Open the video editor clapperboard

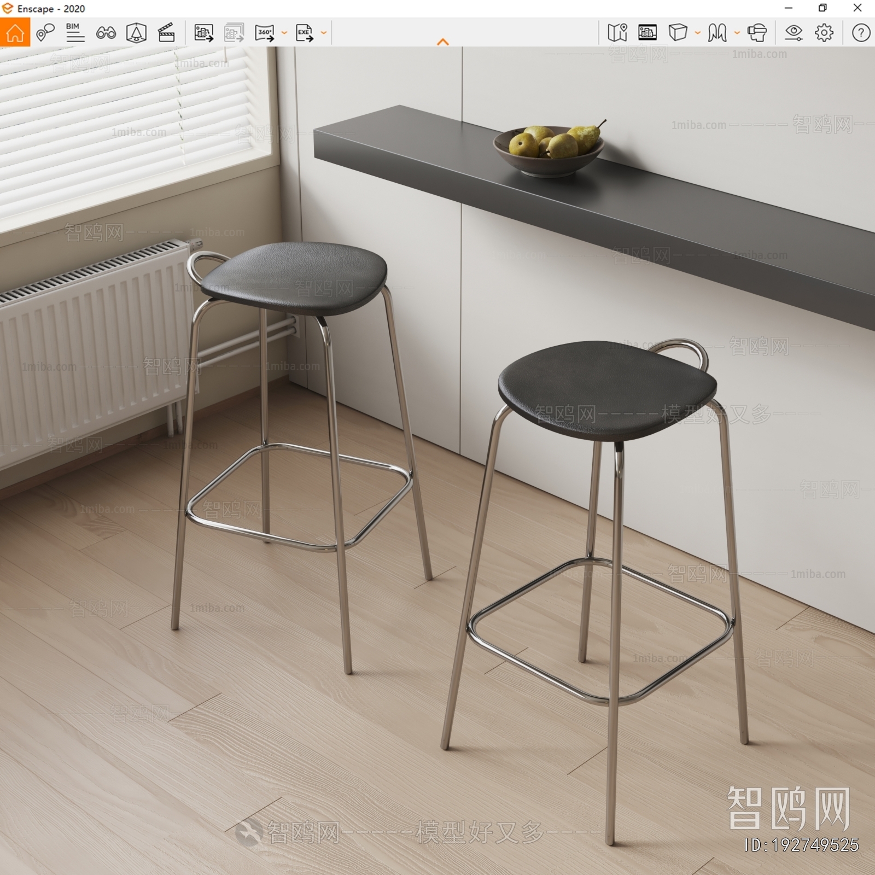166,33
